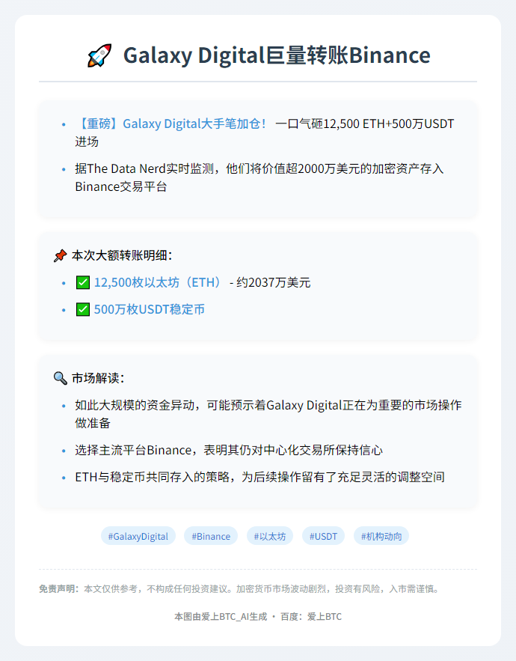Click the text 约2037万美元

coord(274,282)
